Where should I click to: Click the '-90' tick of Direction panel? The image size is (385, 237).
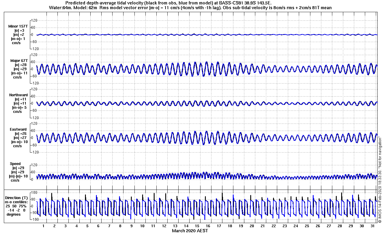pyautogui.click(x=33, y=213)
